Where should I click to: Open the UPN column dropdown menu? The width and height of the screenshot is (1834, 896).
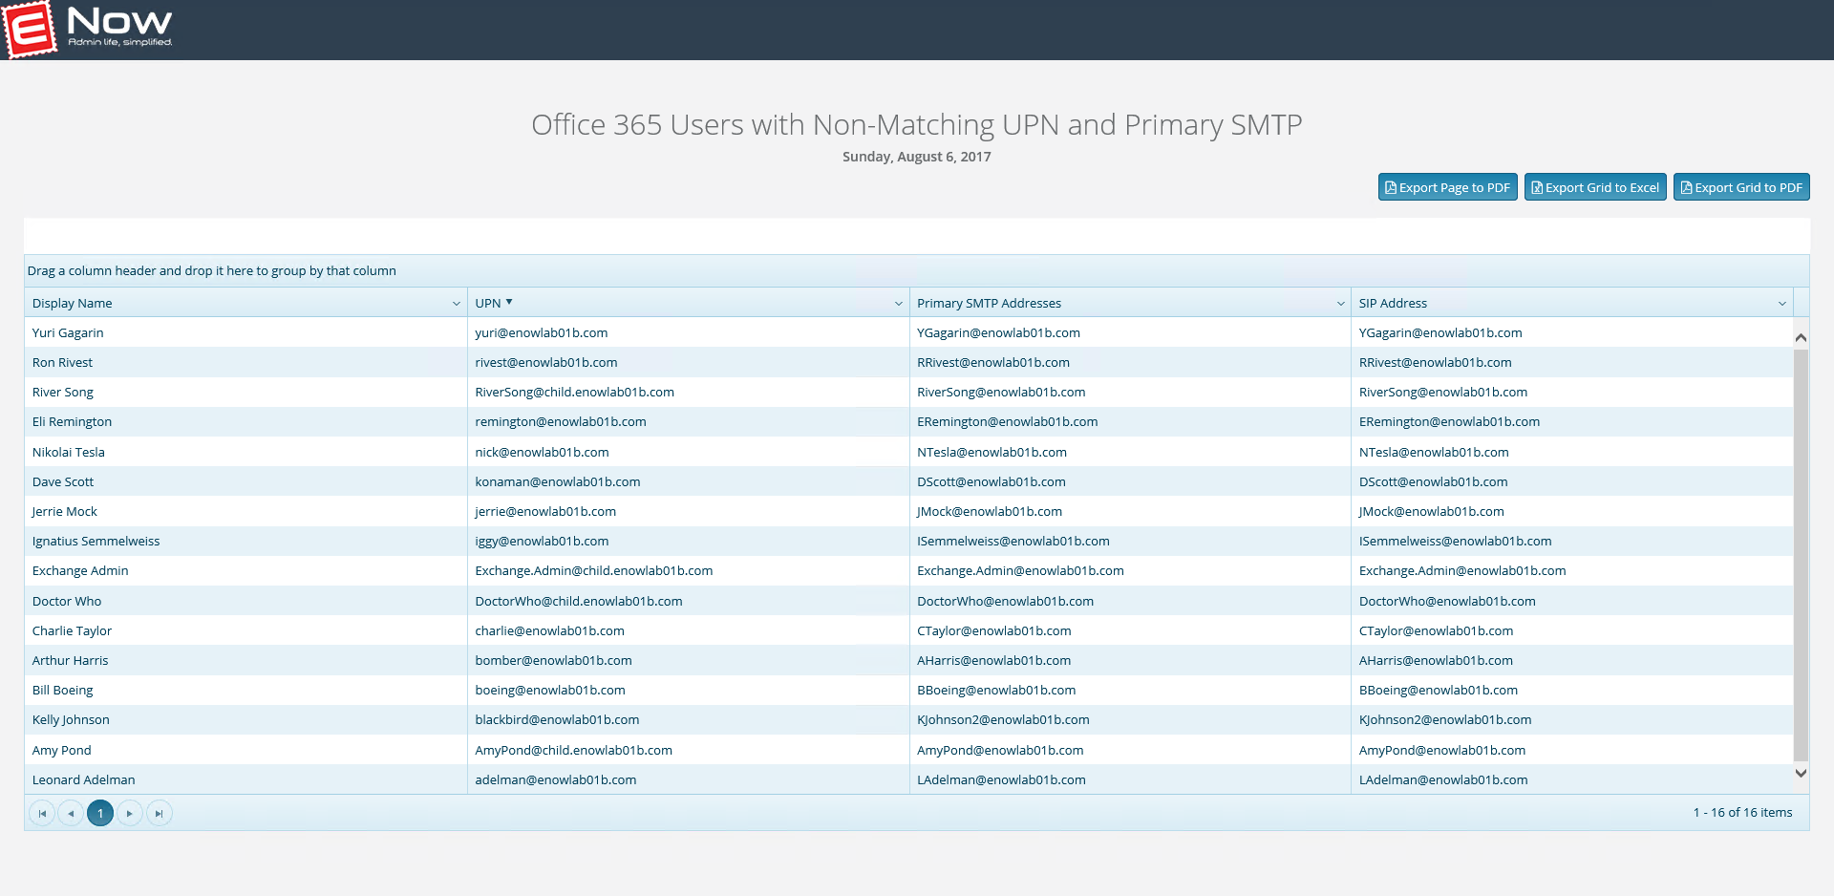pos(898,304)
